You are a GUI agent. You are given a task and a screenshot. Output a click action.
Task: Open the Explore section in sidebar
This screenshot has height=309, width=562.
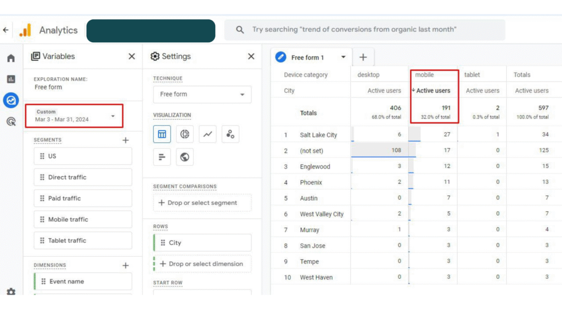[x=11, y=100]
